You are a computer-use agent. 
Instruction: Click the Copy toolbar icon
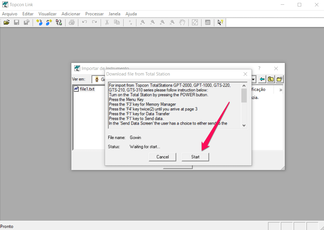pyautogui.click(x=117, y=22)
